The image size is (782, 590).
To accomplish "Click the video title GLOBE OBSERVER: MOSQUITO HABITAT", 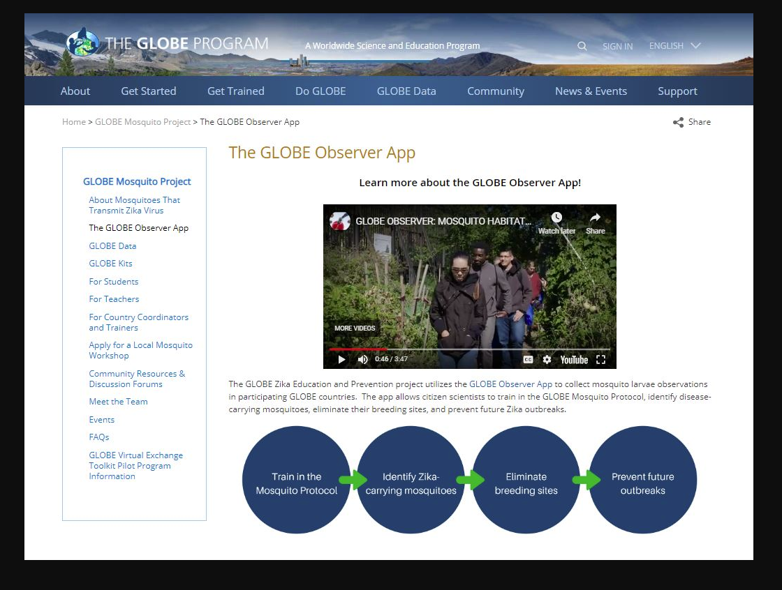I will (443, 221).
